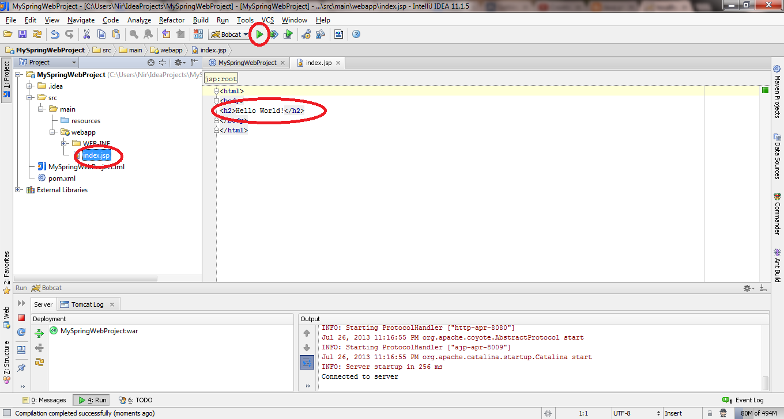Click the Save All toolbar icon
The height and width of the screenshot is (419, 784).
tap(22, 35)
